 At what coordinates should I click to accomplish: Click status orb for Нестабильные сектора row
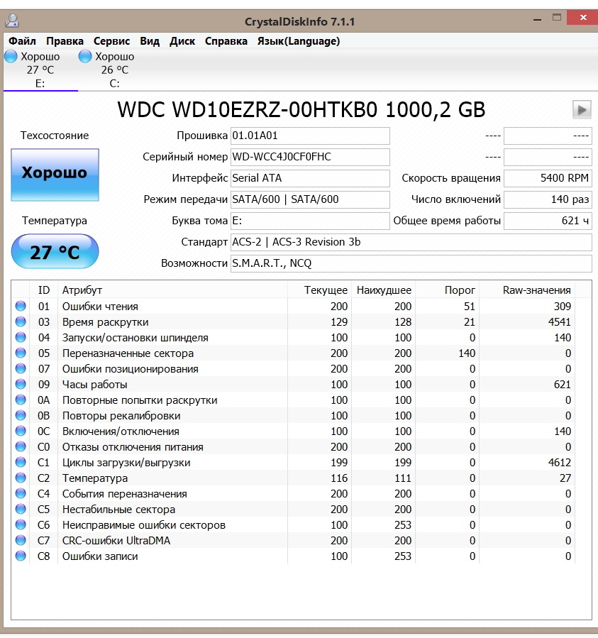[21, 509]
